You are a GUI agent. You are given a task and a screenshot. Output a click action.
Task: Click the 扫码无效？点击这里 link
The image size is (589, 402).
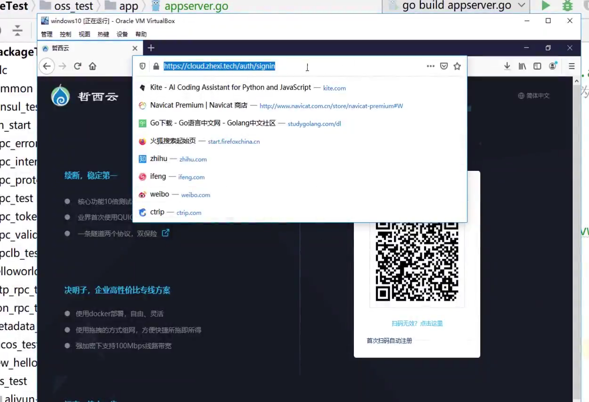point(417,323)
